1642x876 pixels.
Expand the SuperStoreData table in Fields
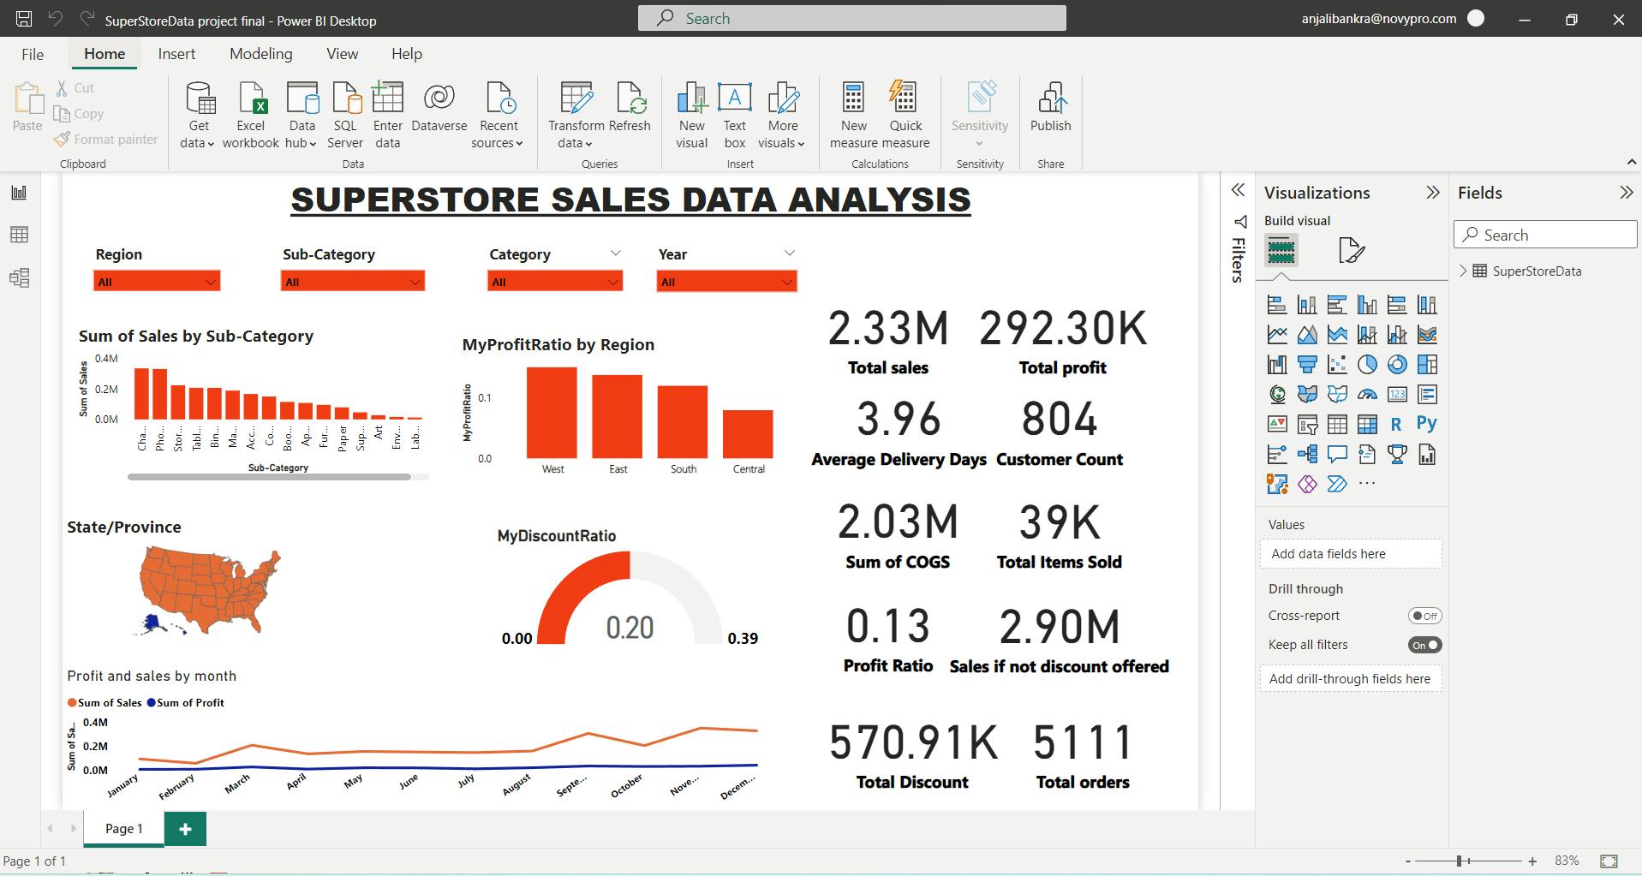1463,271
